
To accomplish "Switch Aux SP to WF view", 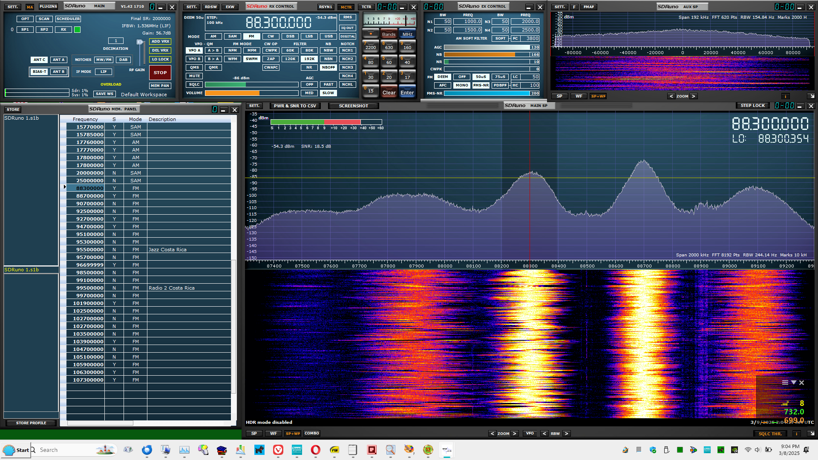I will point(579,96).
